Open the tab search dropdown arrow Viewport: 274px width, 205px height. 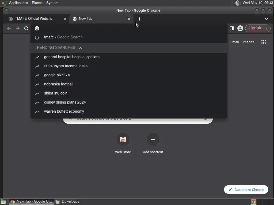[267, 19]
